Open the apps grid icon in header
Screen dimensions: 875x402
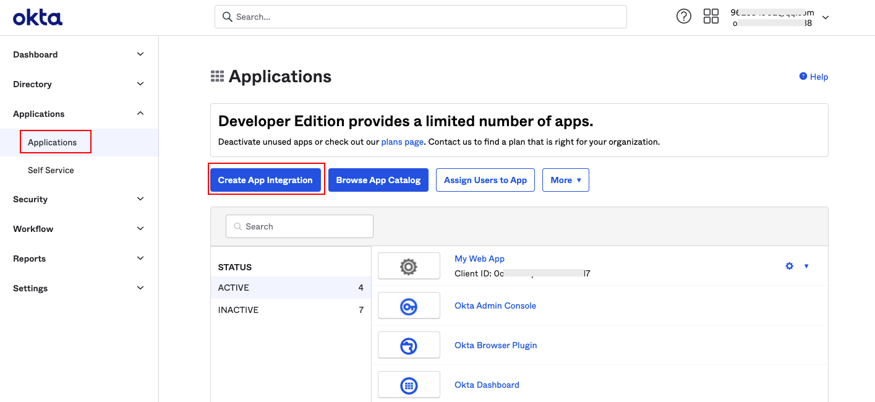point(711,17)
